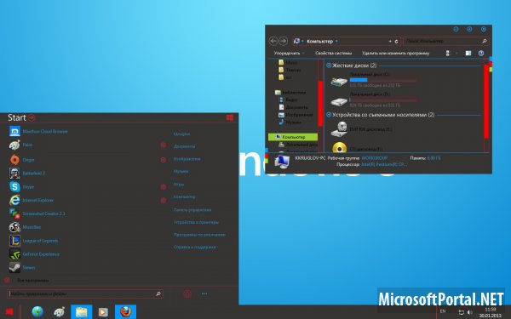Start League of Legends from Start menu
The image size is (511, 319).
33,241
